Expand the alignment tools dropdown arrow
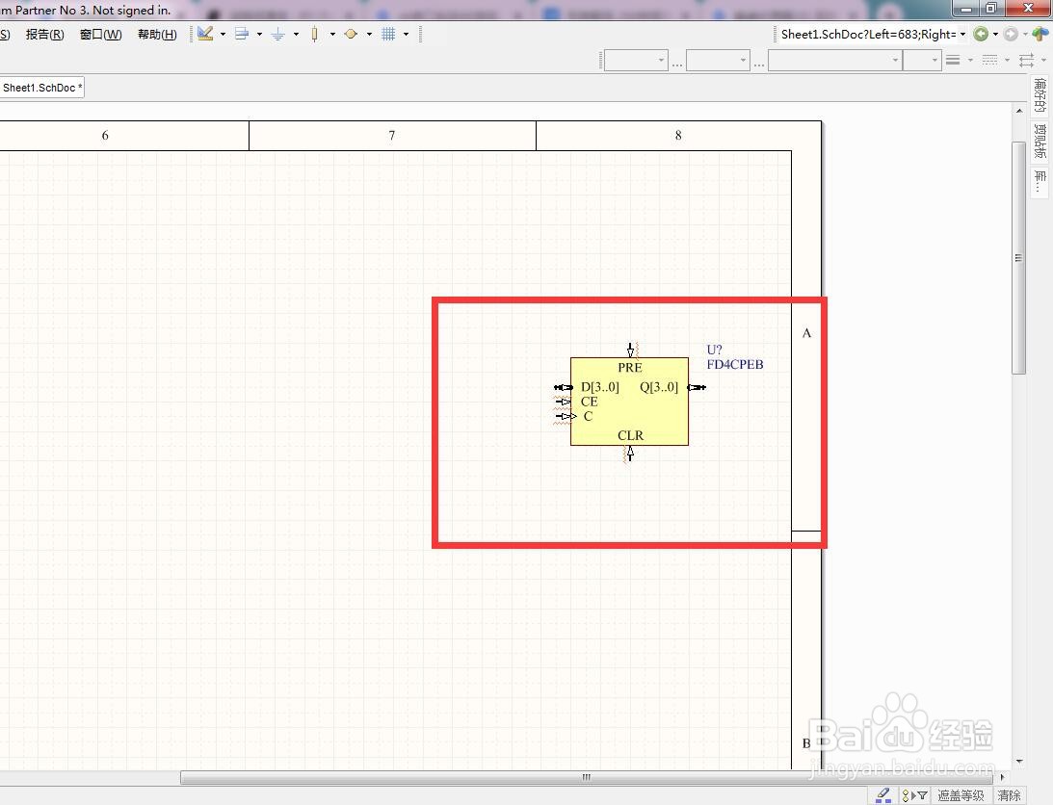 (x=259, y=34)
